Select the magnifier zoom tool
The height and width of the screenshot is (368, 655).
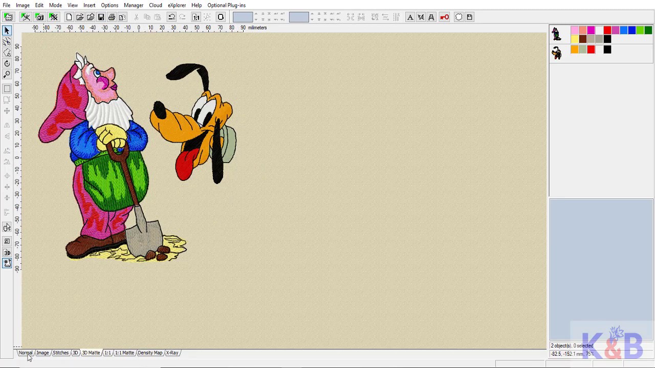[7, 75]
